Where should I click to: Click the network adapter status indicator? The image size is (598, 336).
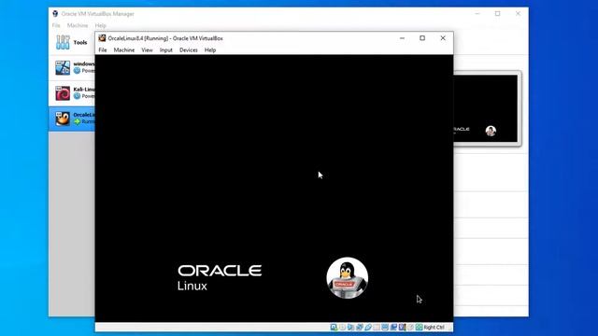coord(359,328)
